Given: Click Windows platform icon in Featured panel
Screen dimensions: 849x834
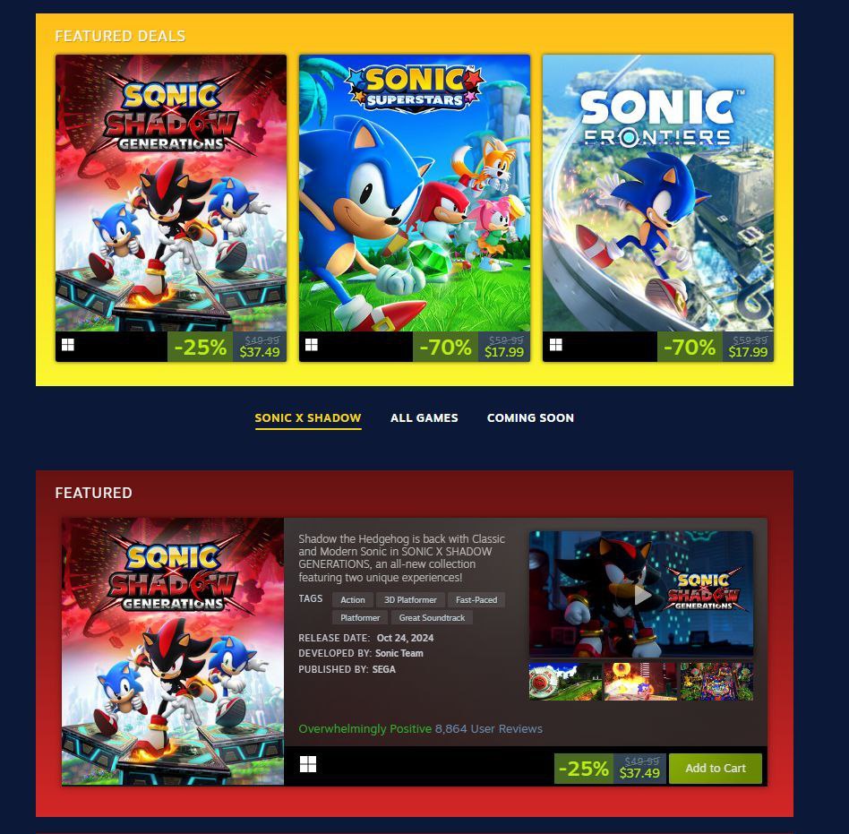Looking at the screenshot, I should pyautogui.click(x=308, y=764).
